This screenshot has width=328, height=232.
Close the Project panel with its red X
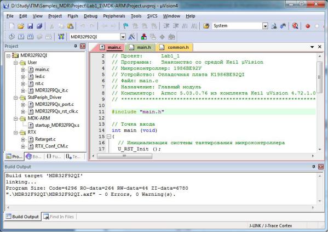tap(83, 46)
